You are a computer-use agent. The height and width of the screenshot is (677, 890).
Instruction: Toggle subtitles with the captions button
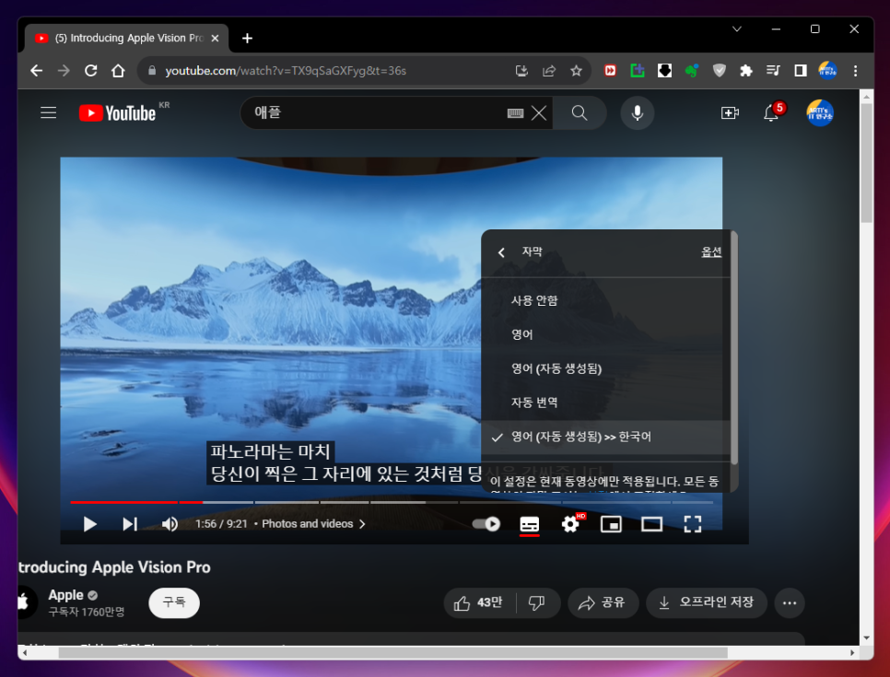coord(530,524)
